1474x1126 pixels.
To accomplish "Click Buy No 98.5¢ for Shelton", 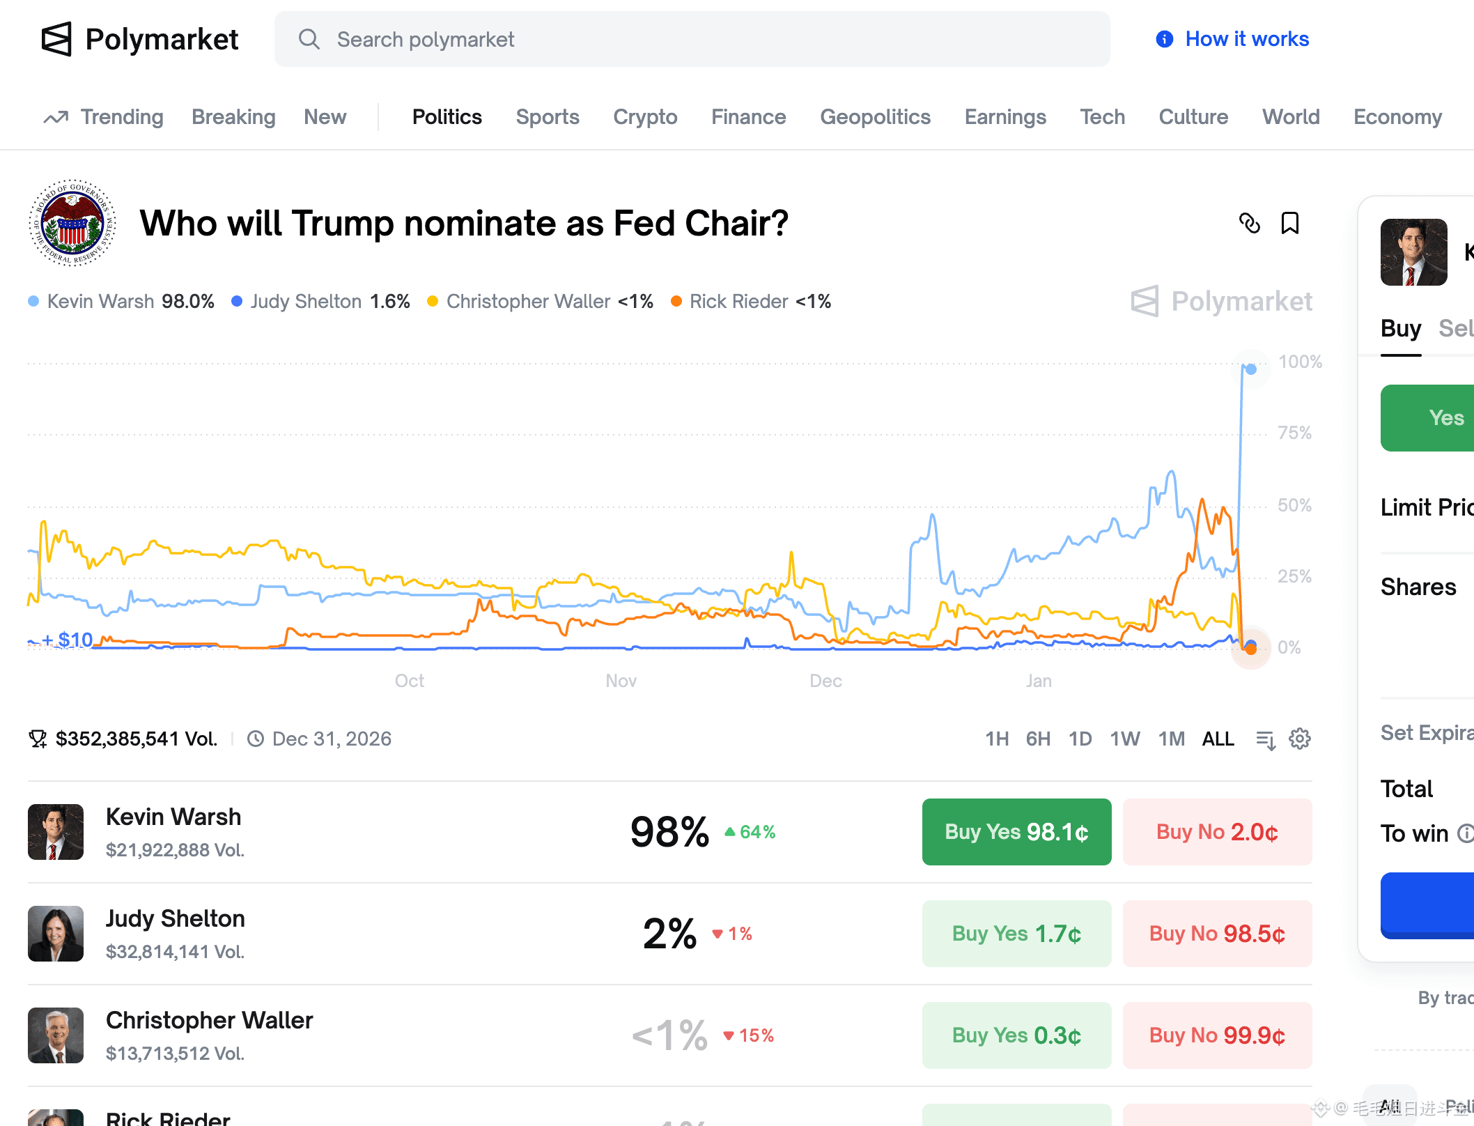I will pyautogui.click(x=1217, y=934).
